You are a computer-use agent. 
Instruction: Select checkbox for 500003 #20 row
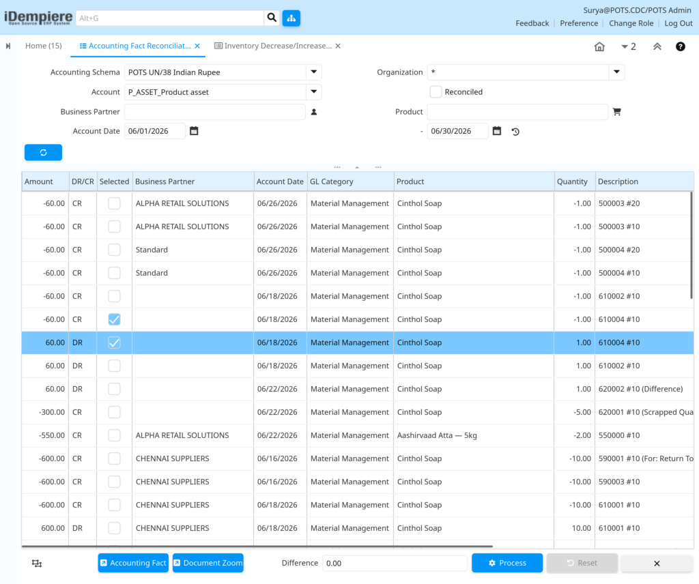click(x=114, y=203)
